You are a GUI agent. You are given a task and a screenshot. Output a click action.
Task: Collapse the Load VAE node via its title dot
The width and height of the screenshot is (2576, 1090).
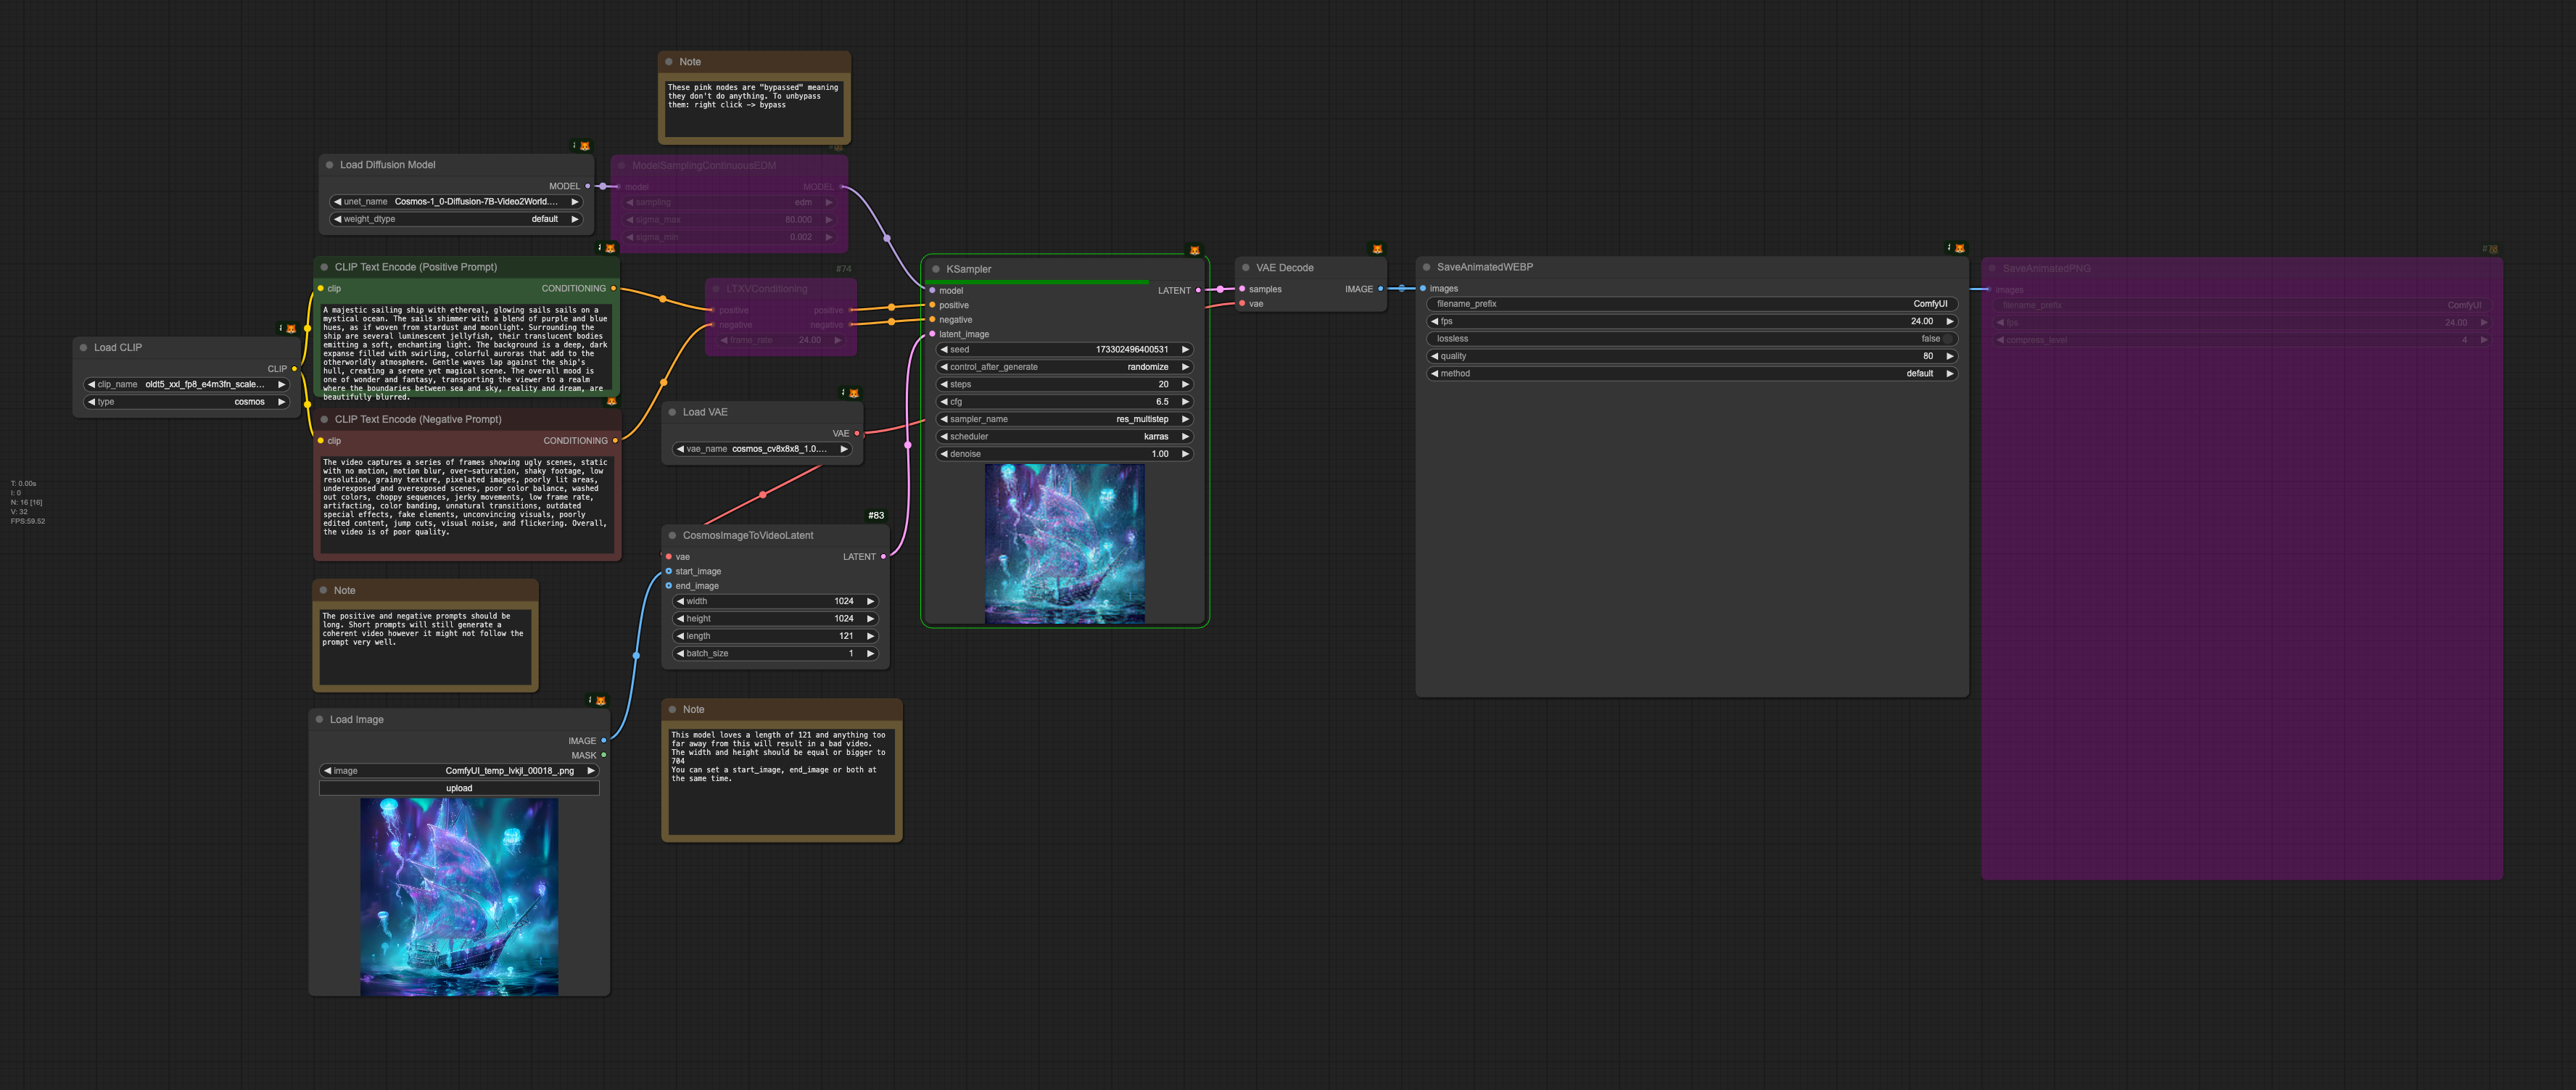pyautogui.click(x=672, y=412)
